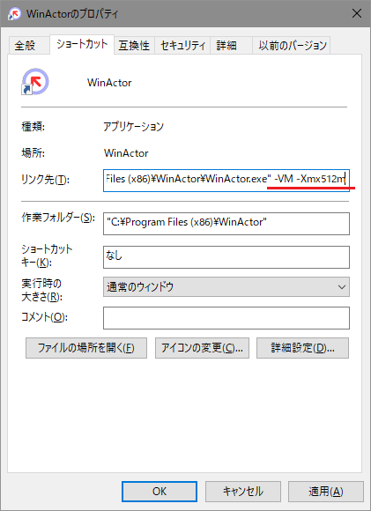Click the キャンセル button

point(243,492)
